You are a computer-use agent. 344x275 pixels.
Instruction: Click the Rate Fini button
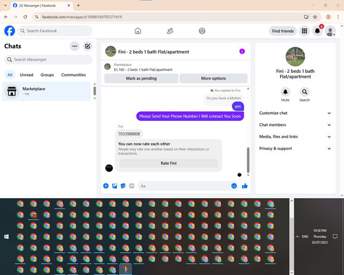pos(169,163)
